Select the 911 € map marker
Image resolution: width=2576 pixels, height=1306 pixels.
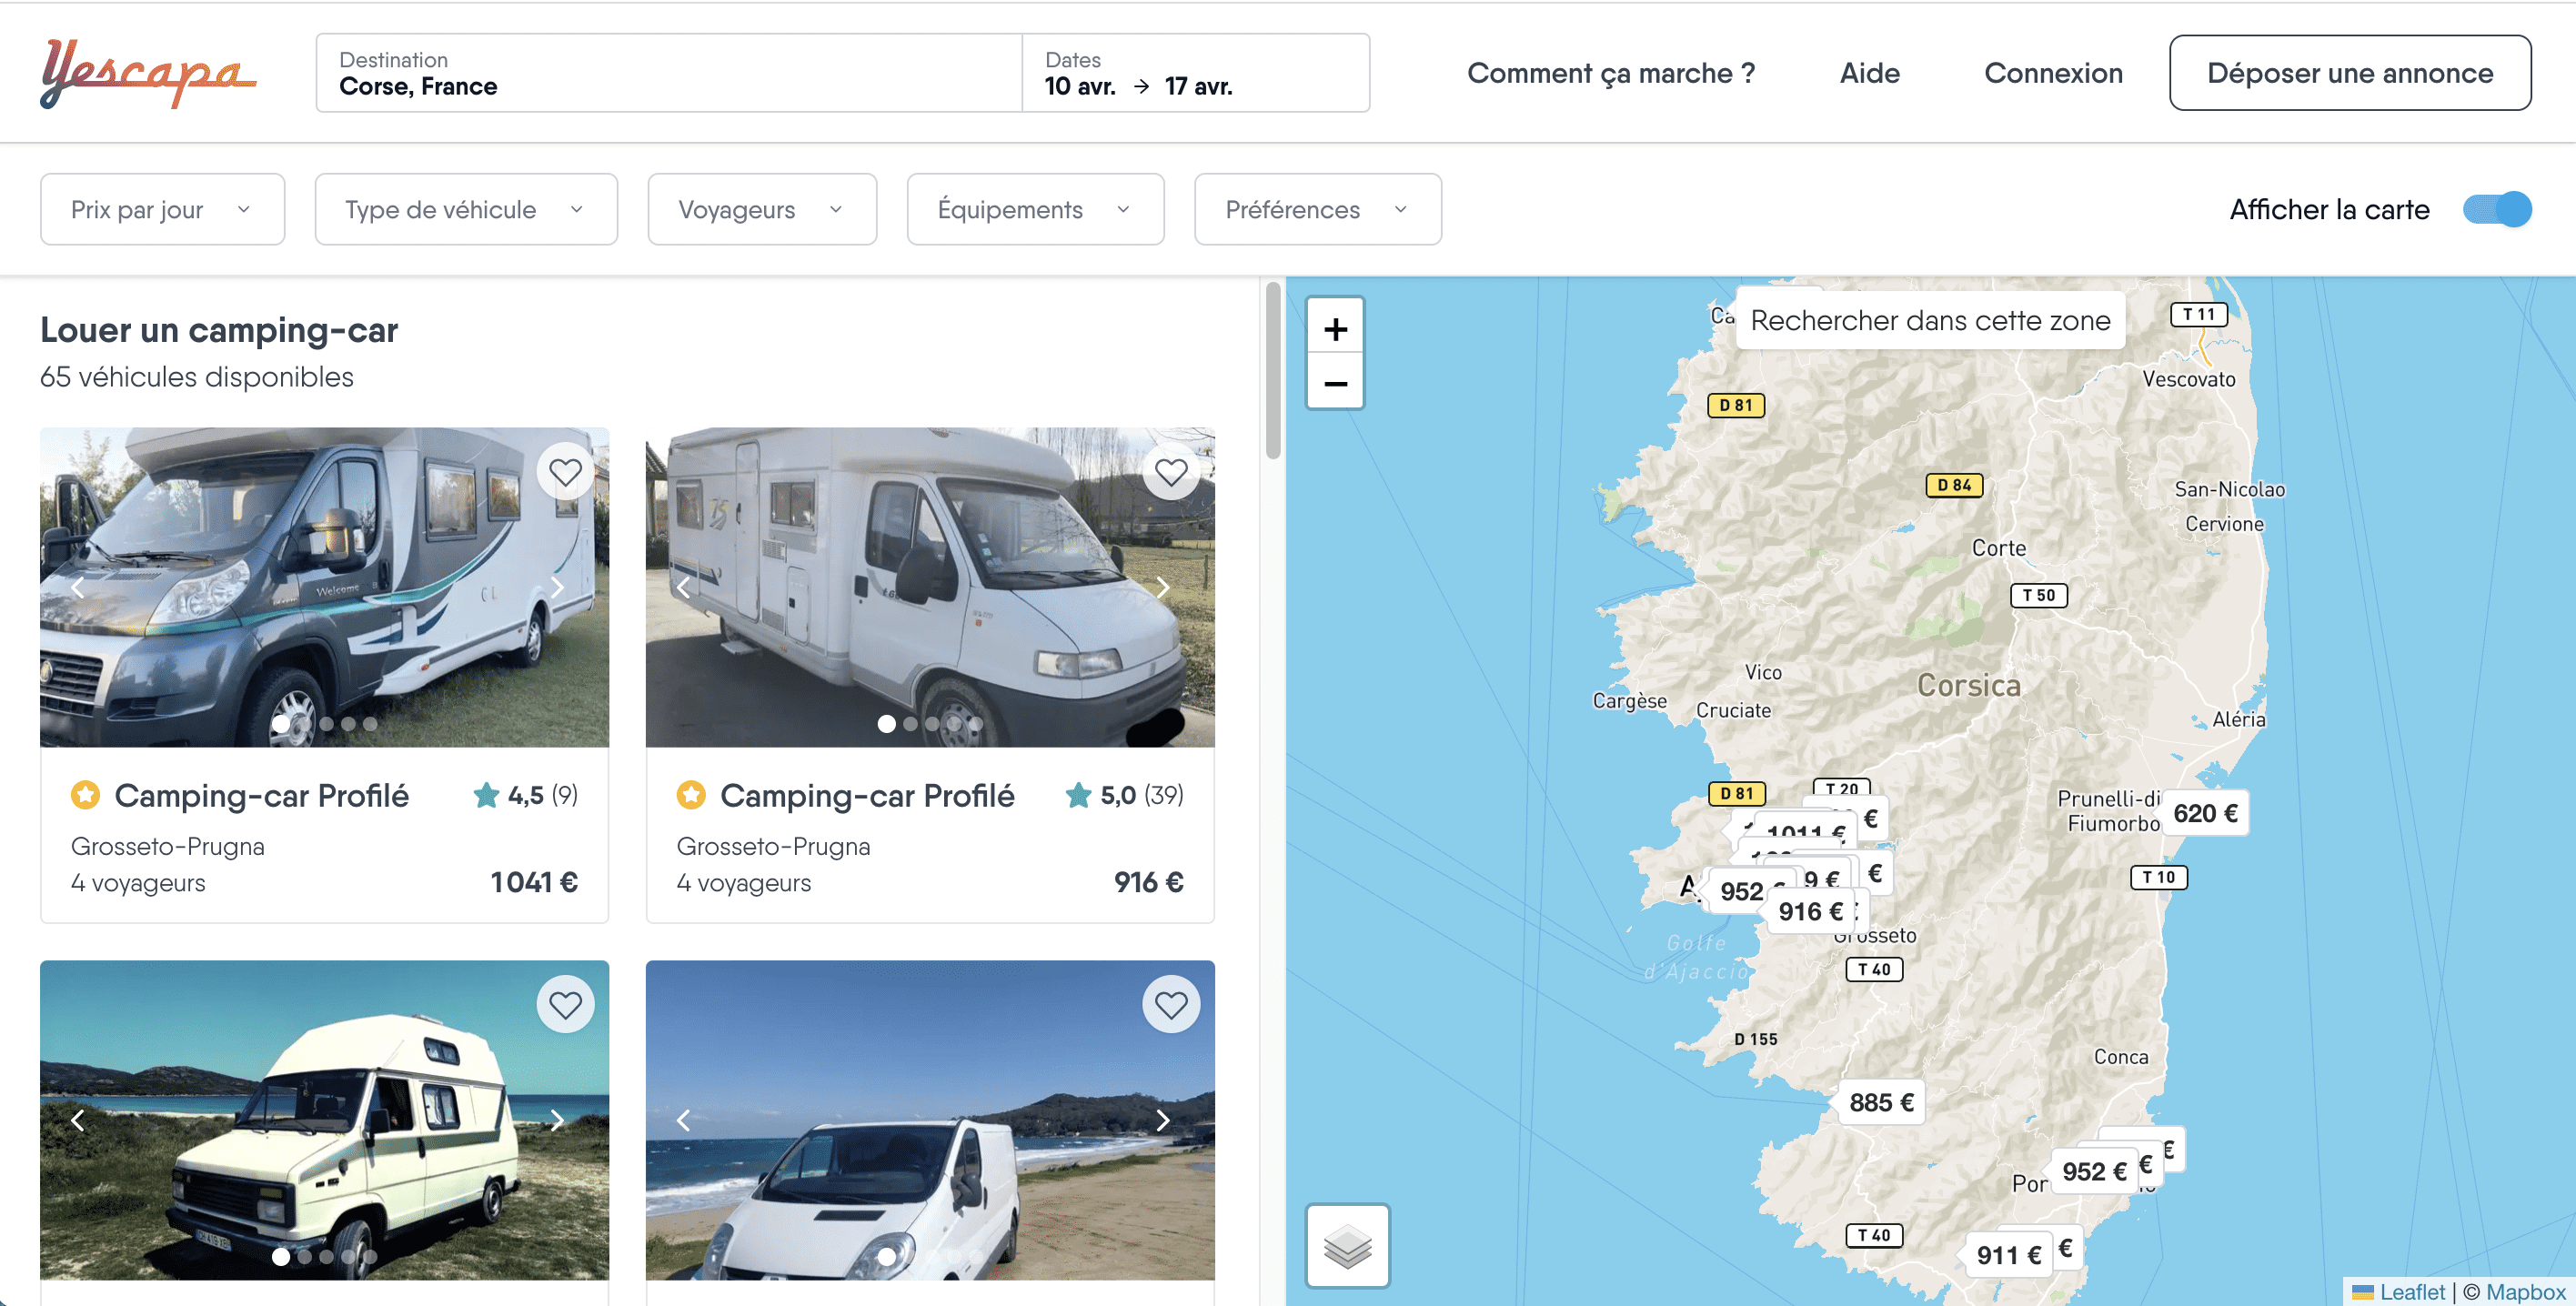coord(2008,1254)
